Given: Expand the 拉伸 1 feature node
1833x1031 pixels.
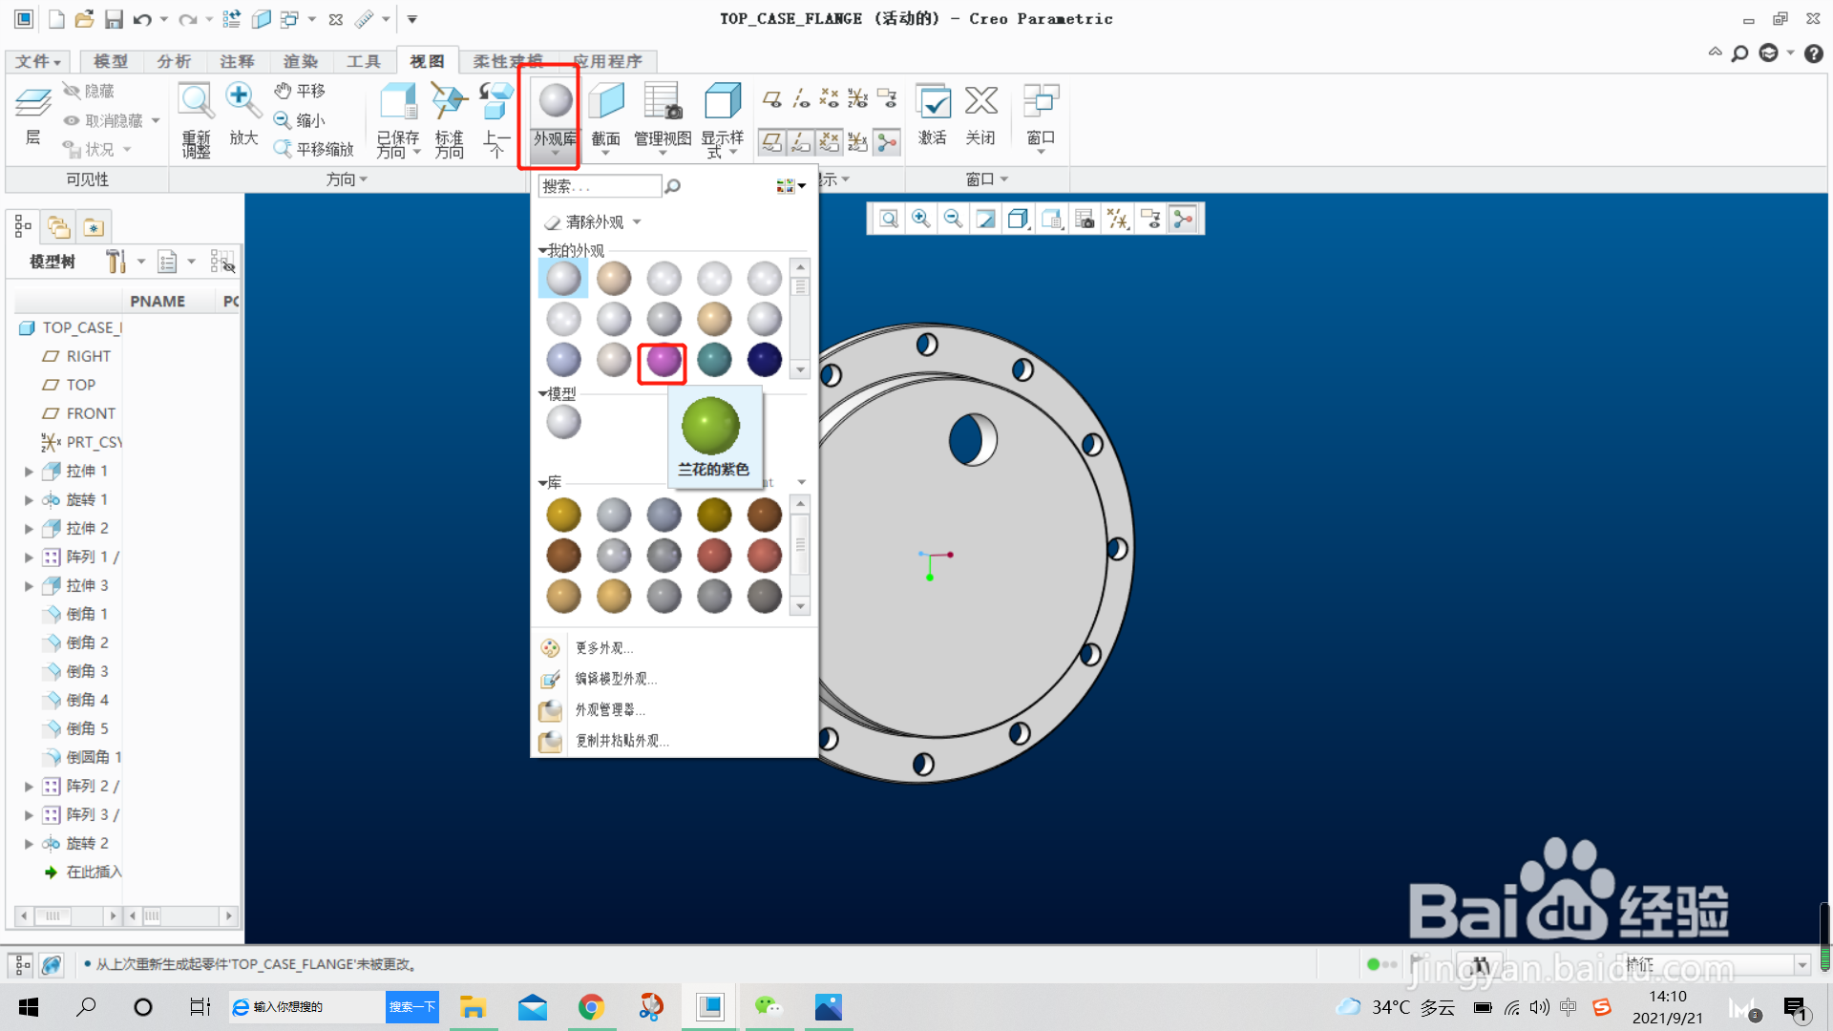Looking at the screenshot, I should [29, 472].
